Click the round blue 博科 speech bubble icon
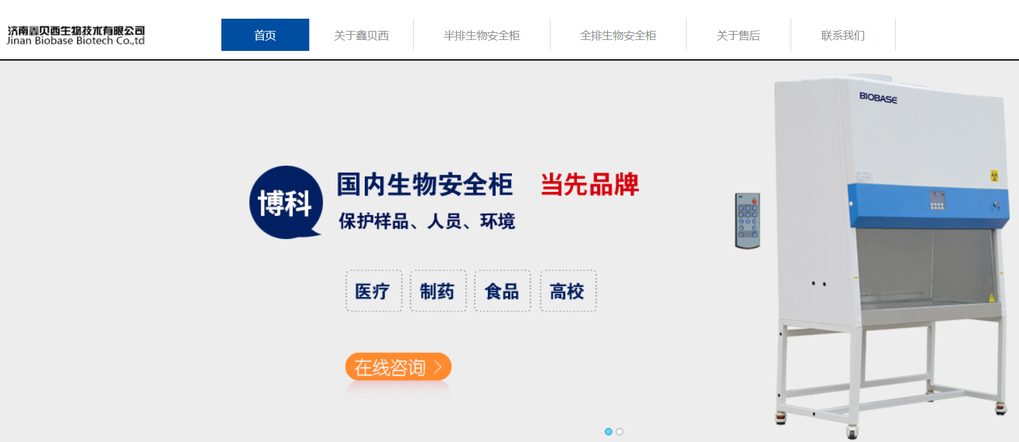 click(286, 202)
